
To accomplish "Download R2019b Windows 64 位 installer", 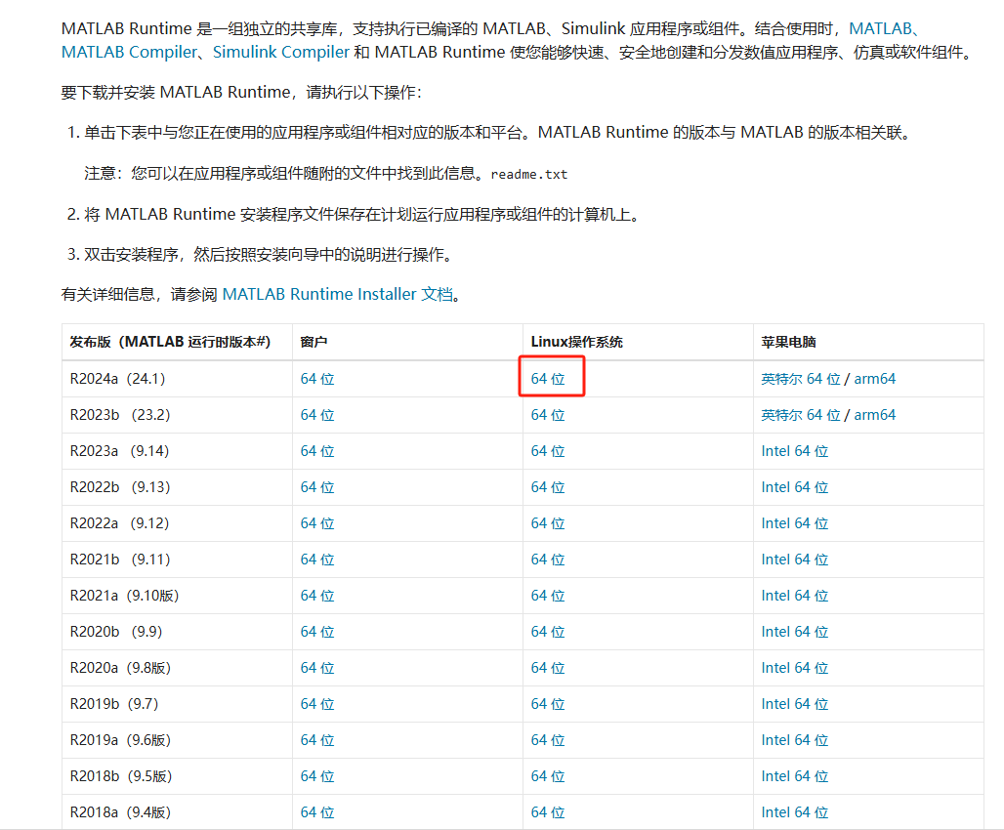I will coord(317,704).
